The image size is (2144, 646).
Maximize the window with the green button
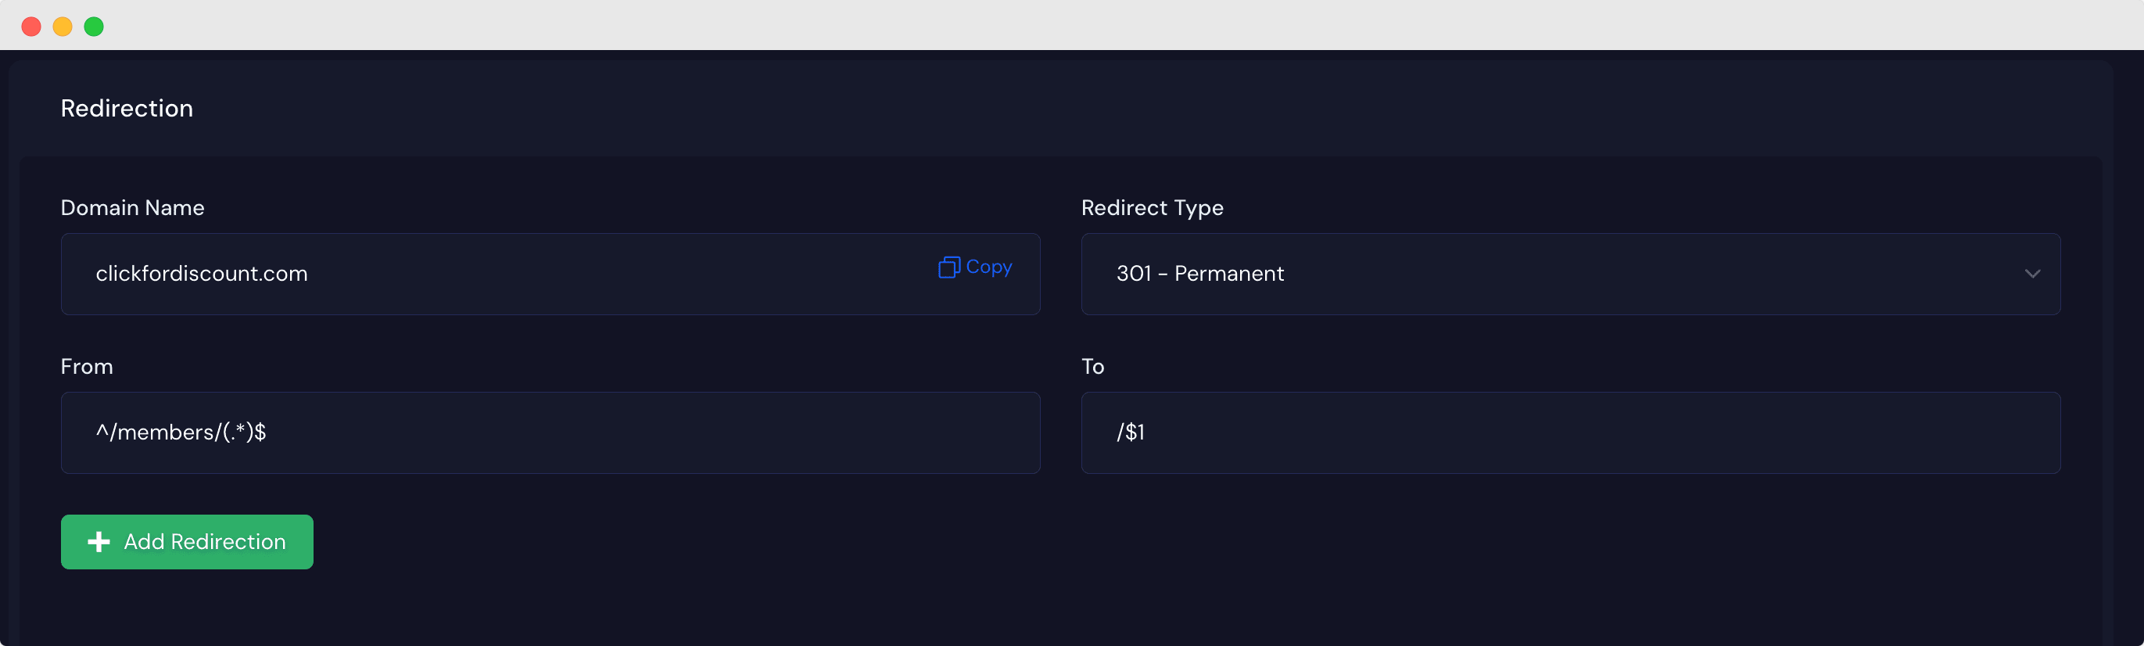point(94,27)
